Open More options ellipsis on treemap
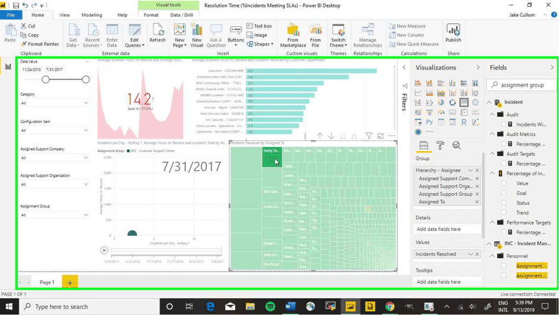 pos(392,135)
